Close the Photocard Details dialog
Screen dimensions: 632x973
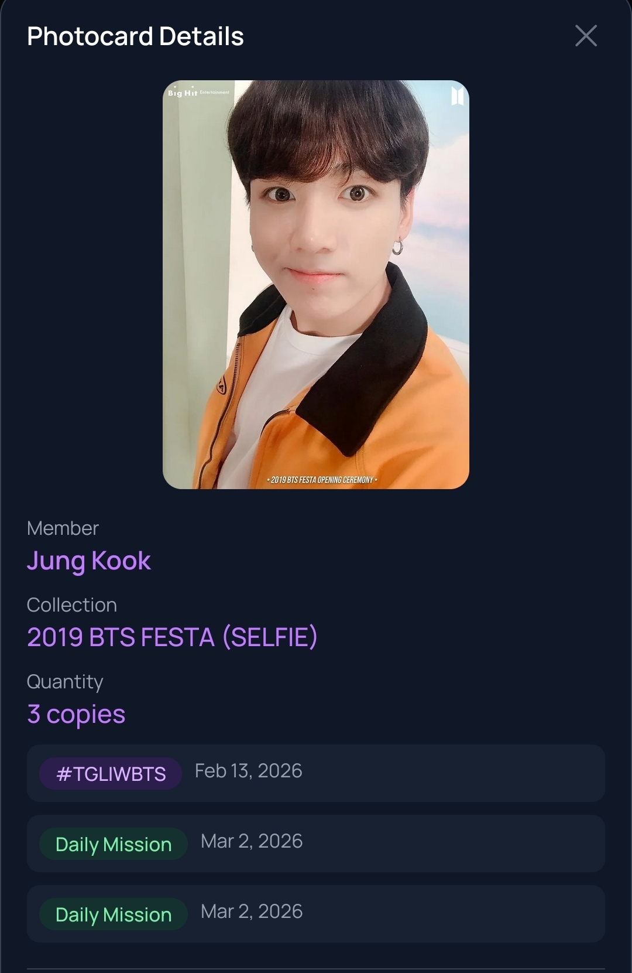click(586, 36)
